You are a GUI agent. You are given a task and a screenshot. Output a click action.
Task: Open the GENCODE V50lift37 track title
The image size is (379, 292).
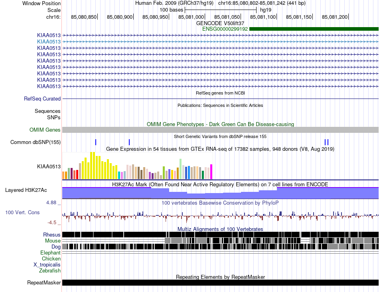pos(220,23)
